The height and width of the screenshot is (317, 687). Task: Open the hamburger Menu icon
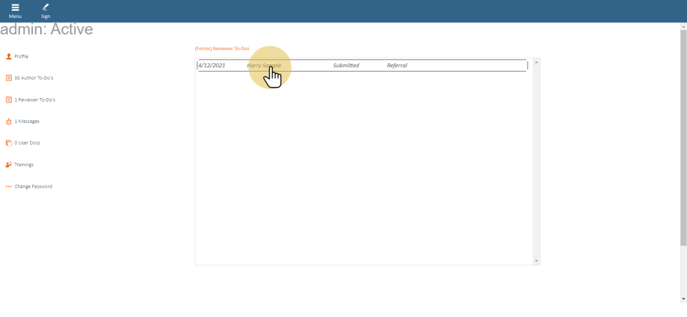point(15,8)
